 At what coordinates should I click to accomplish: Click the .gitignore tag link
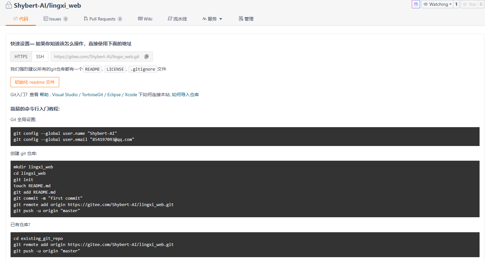coord(143,69)
